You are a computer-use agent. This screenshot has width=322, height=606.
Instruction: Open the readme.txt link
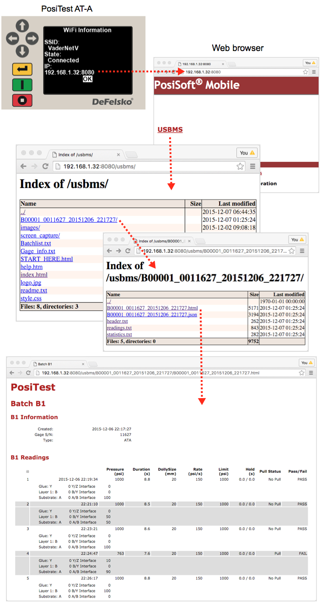(x=34, y=290)
